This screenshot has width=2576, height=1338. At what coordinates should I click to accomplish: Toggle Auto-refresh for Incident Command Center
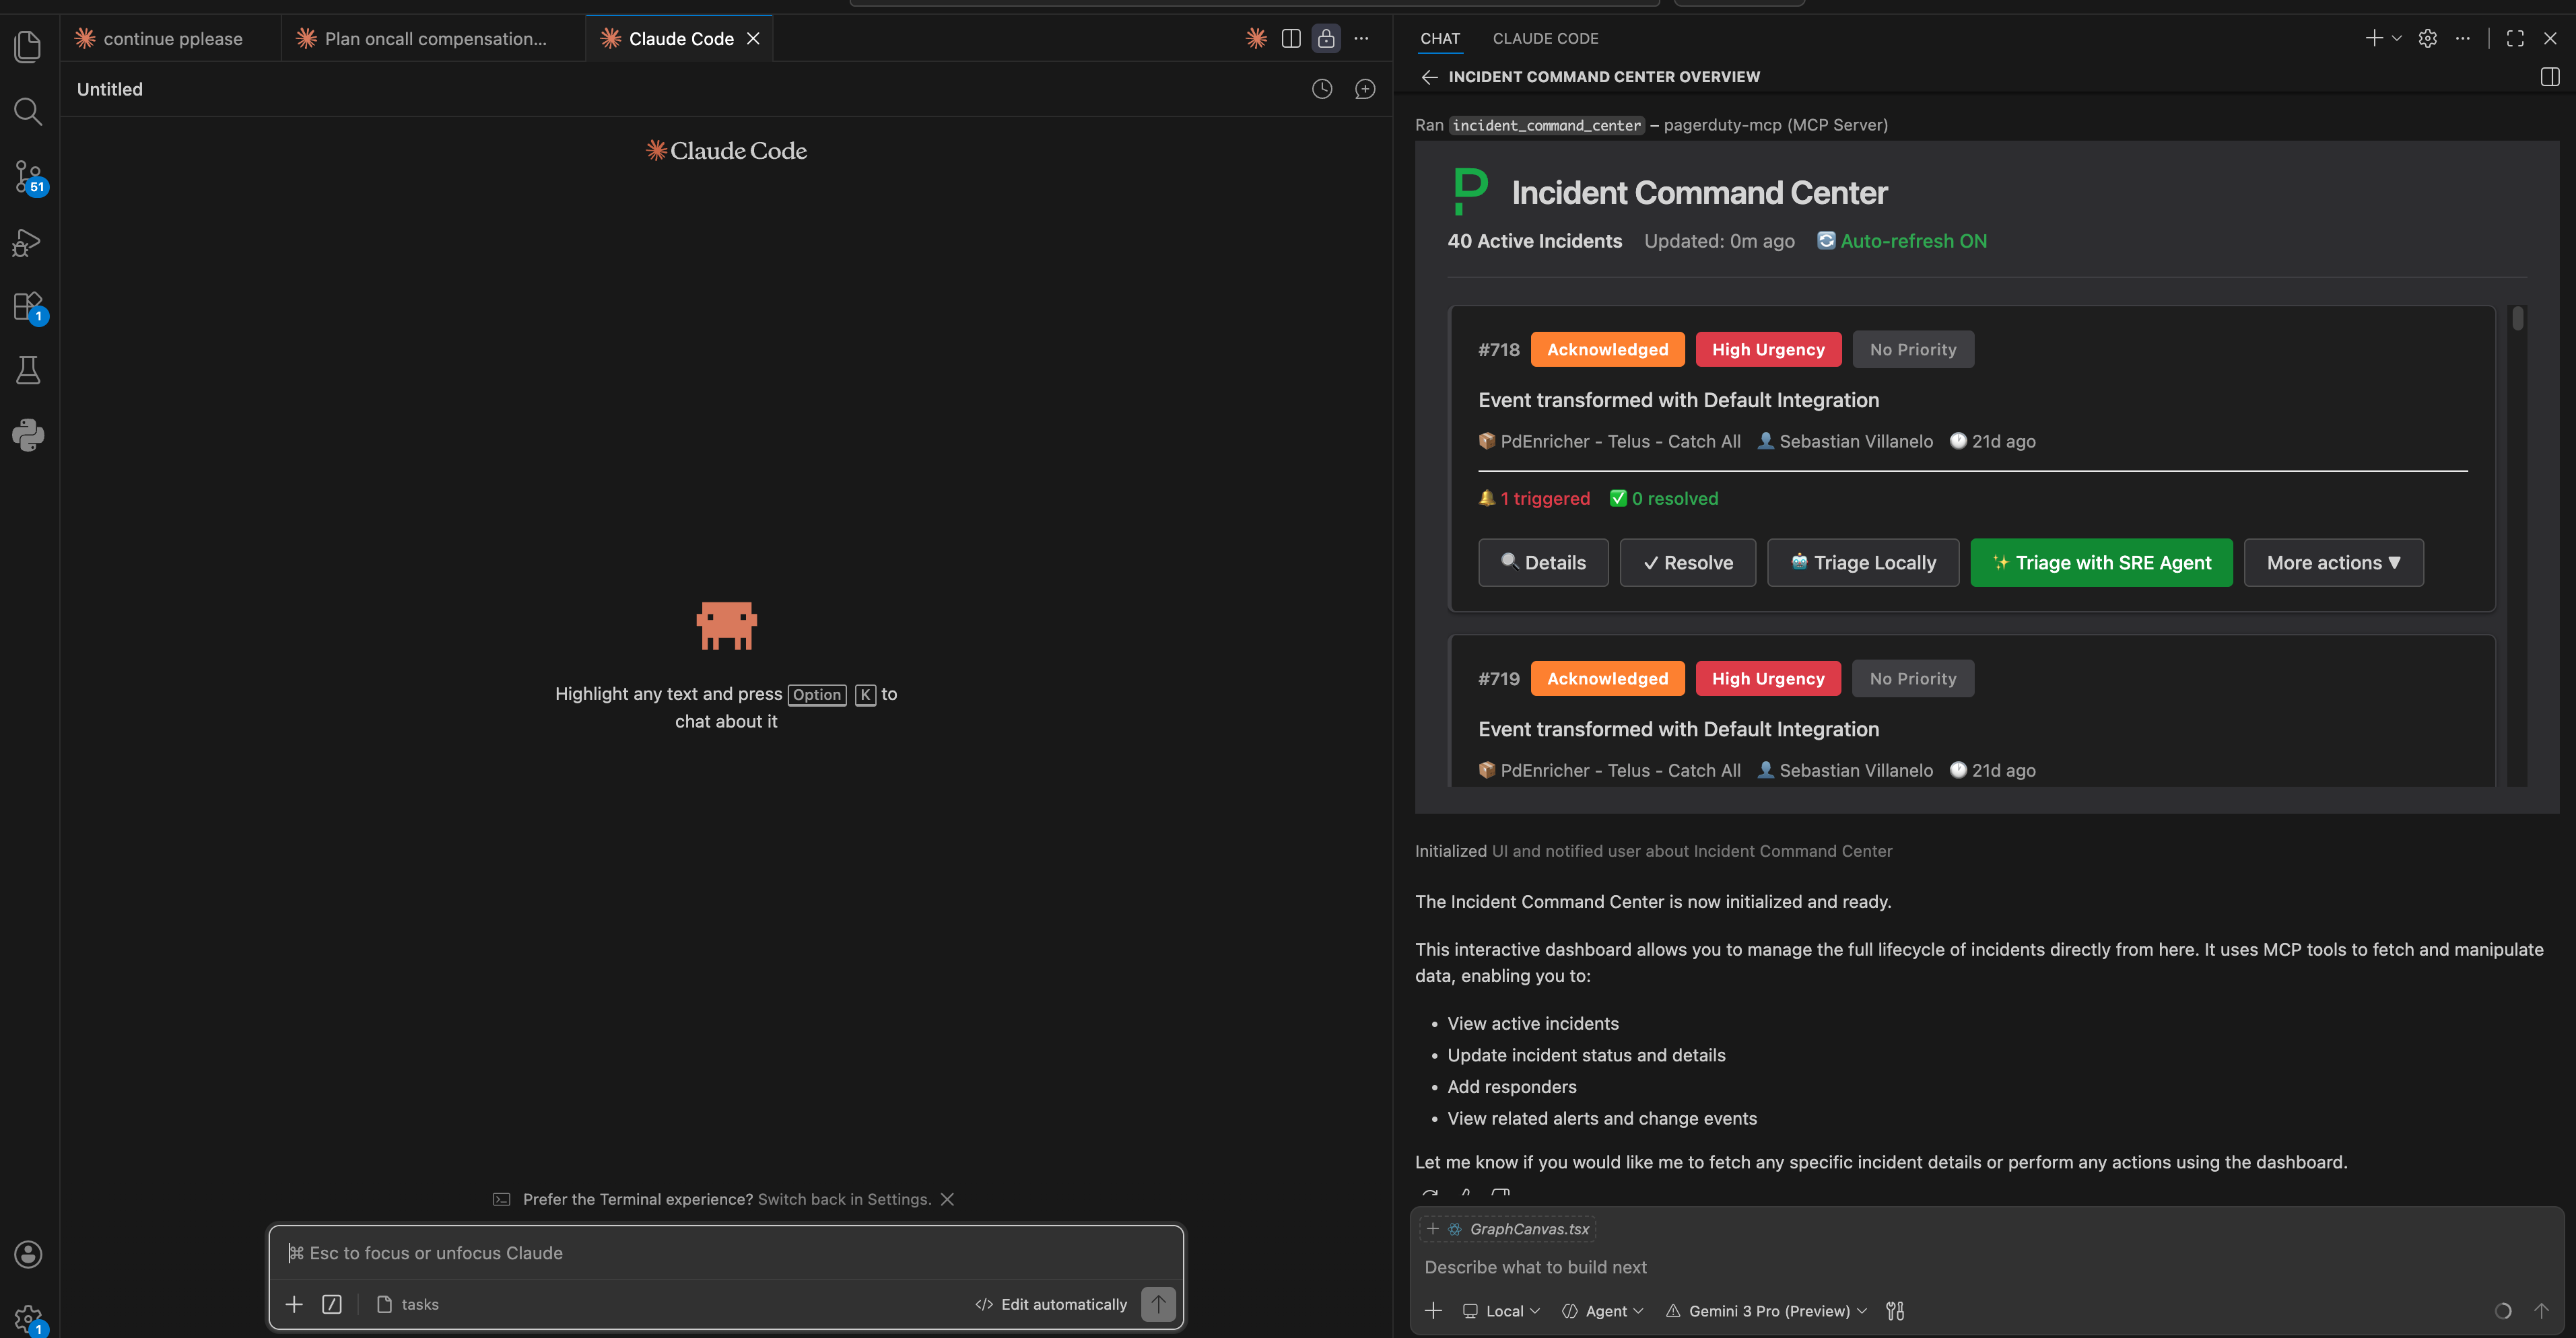tap(1901, 240)
